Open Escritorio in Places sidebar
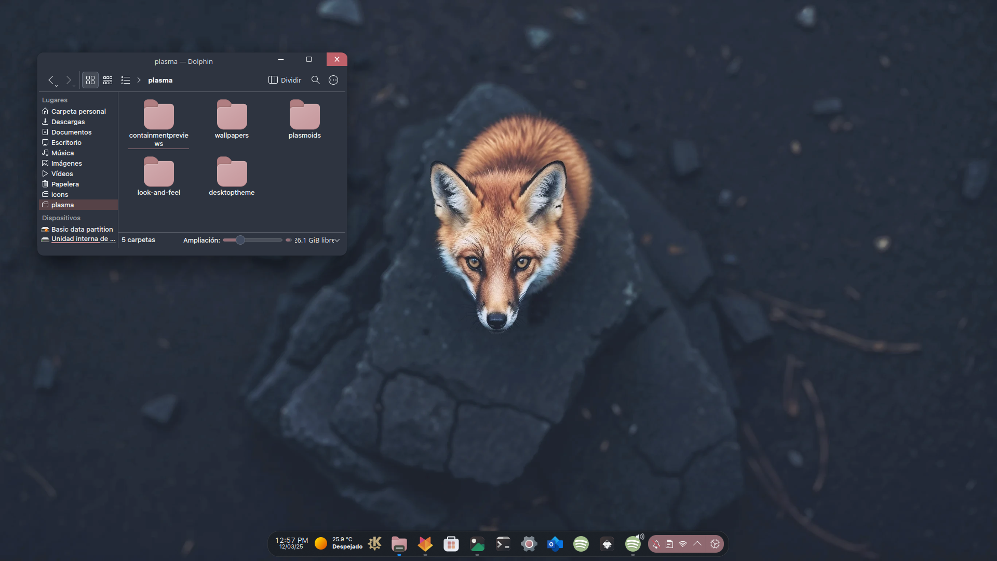The image size is (997, 561). click(x=78, y=142)
